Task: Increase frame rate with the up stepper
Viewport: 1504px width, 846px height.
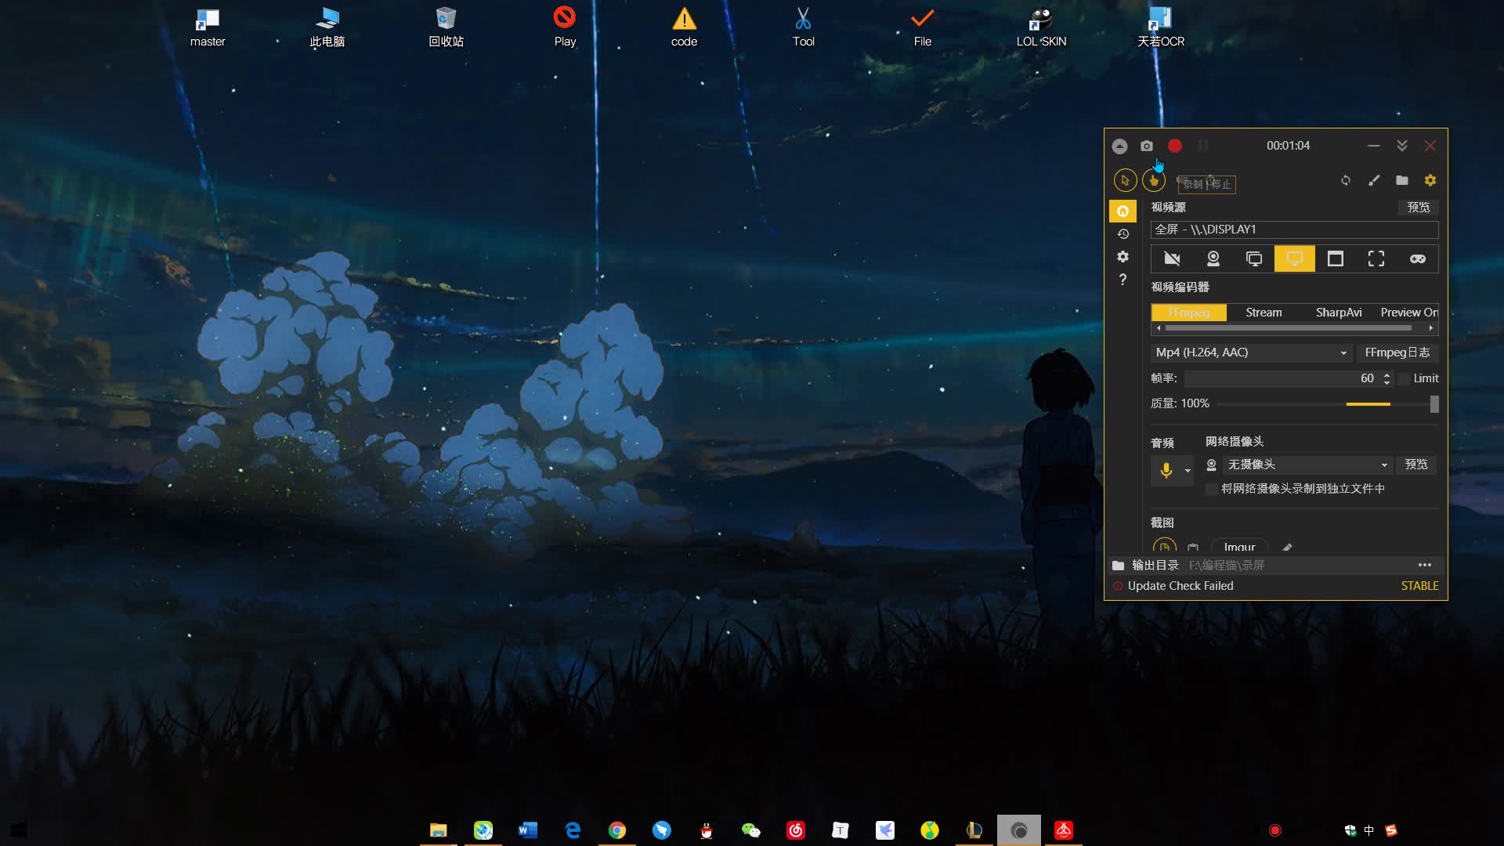Action: [1386, 374]
